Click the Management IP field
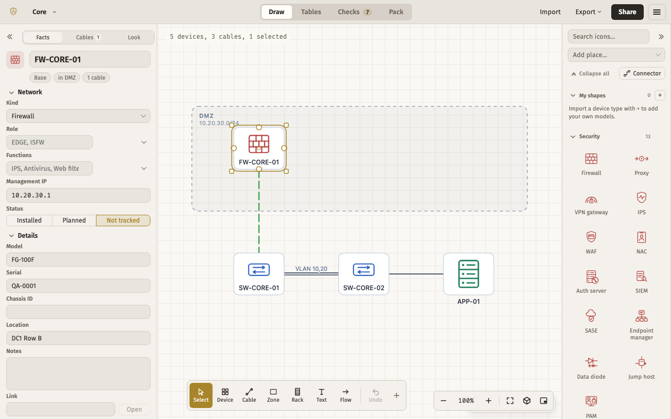Screen dimensions: 671x419 click(x=78, y=195)
